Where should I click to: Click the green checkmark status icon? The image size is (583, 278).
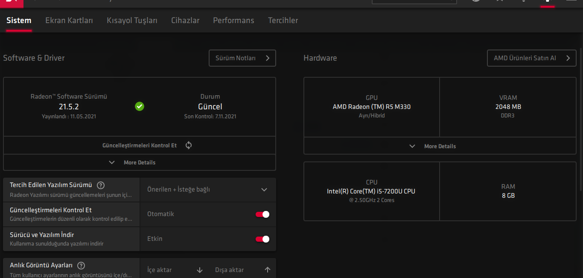tap(140, 106)
